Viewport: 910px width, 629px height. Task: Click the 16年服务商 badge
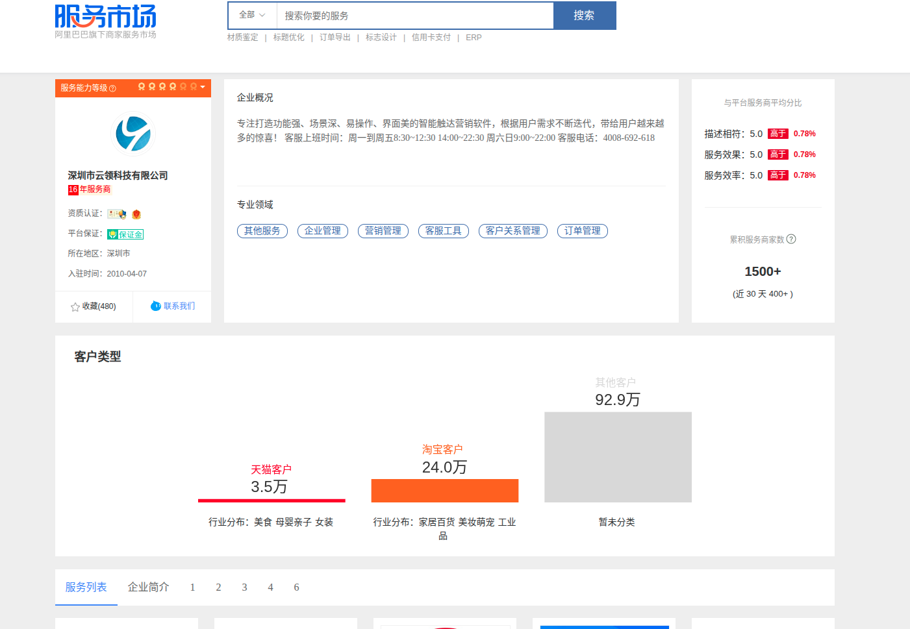coord(90,190)
